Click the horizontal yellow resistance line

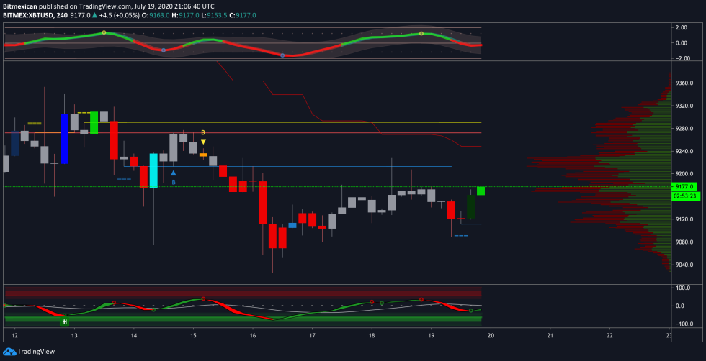[288, 122]
